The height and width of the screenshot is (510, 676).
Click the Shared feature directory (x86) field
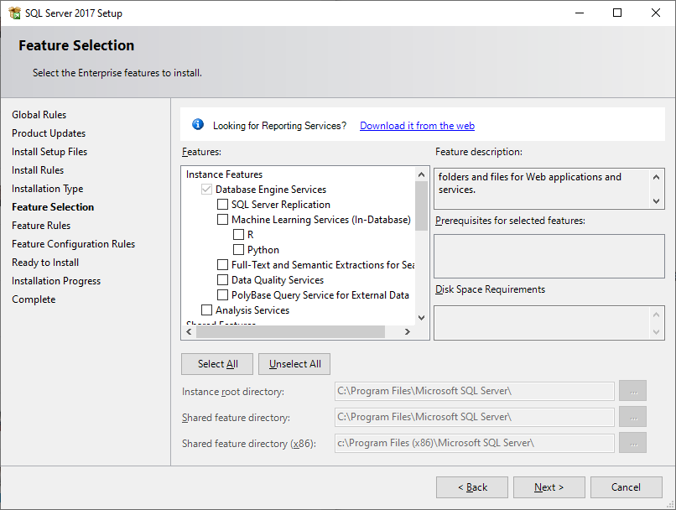474,443
